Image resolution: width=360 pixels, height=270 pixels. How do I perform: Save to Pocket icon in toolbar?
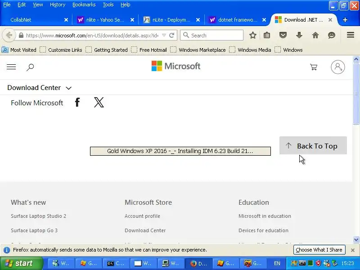pos(283,36)
